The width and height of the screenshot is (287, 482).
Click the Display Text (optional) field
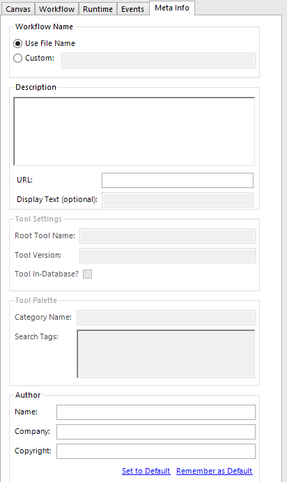(x=178, y=200)
